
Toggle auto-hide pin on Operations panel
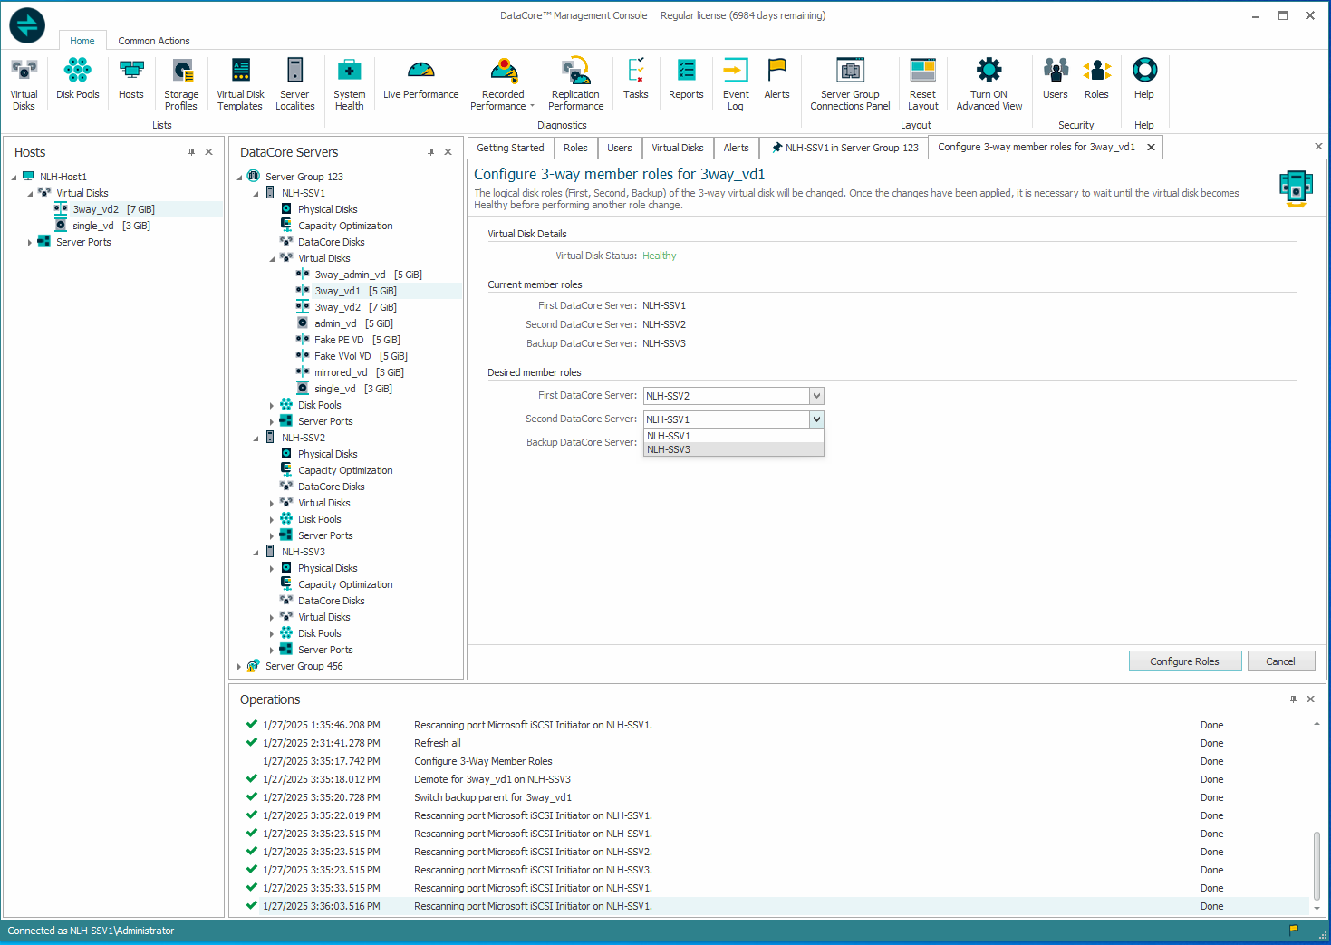pos(1293,699)
